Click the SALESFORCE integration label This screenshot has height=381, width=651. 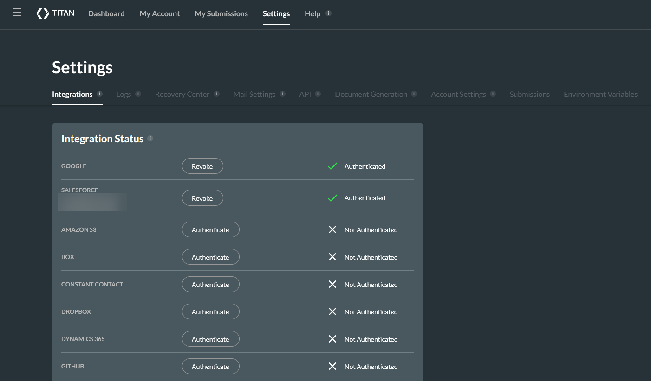(80, 190)
